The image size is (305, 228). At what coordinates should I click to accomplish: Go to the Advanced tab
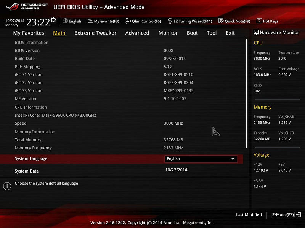tap(137, 33)
